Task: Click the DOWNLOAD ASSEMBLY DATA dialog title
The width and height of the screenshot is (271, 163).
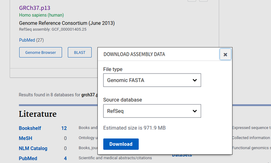Action: (x=134, y=54)
